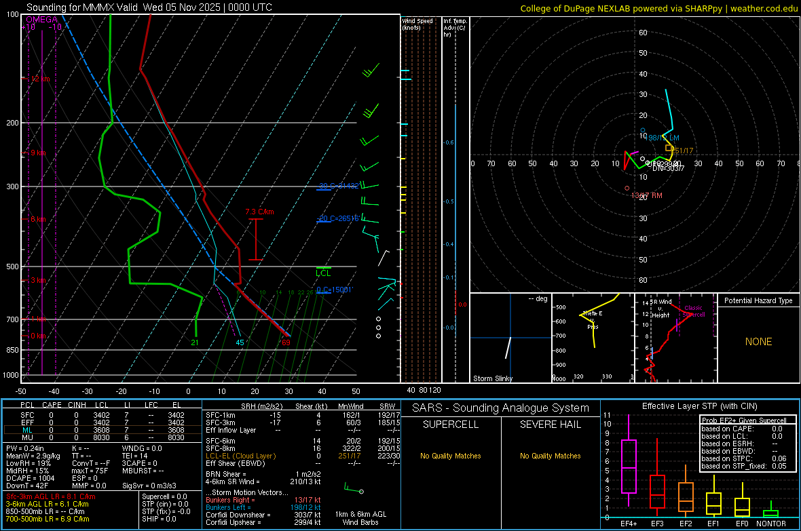Image resolution: width=801 pixels, height=531 pixels.
Task: Click the SUPERCELL column header in SARS
Action: [451, 425]
